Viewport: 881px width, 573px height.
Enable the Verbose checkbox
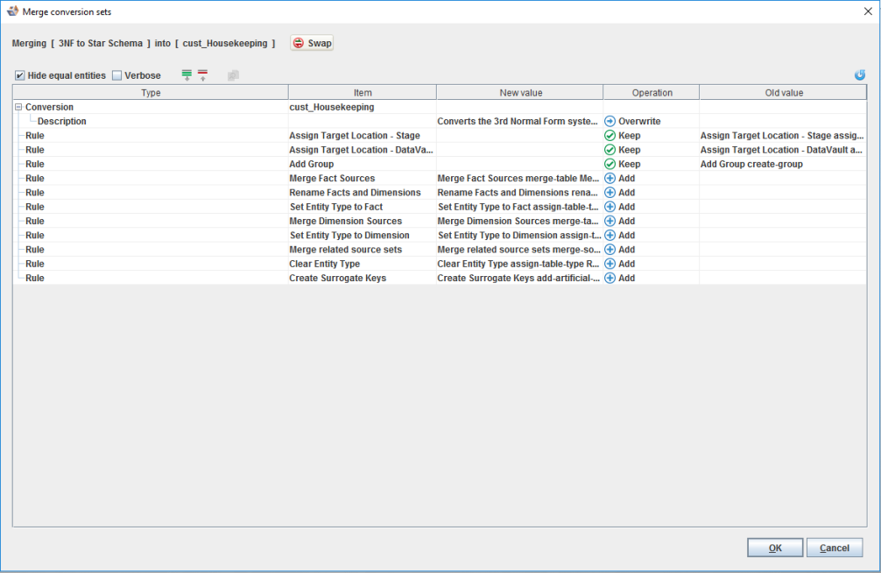pos(117,75)
